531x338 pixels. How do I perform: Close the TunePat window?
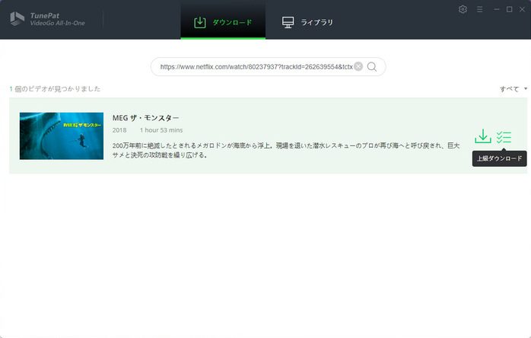[522, 9]
